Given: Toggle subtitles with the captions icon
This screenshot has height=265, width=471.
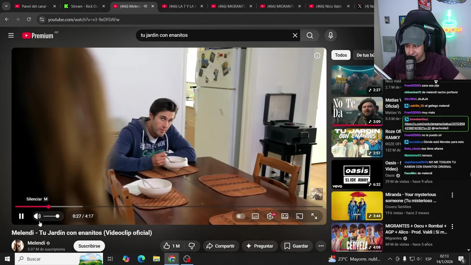Looking at the screenshot, I should 255,216.
